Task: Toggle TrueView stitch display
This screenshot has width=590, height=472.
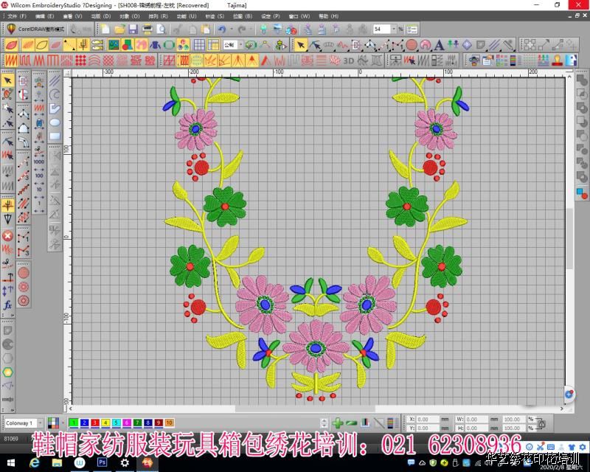Action: tap(12, 45)
